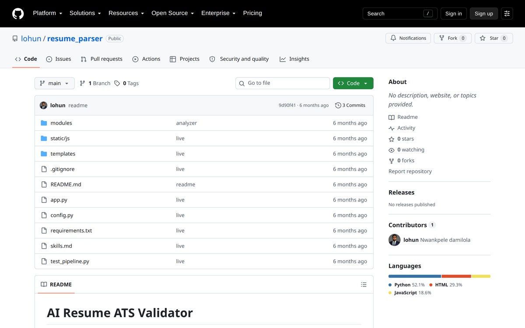Open Report repository link
This screenshot has width=525, height=328.
click(x=410, y=171)
